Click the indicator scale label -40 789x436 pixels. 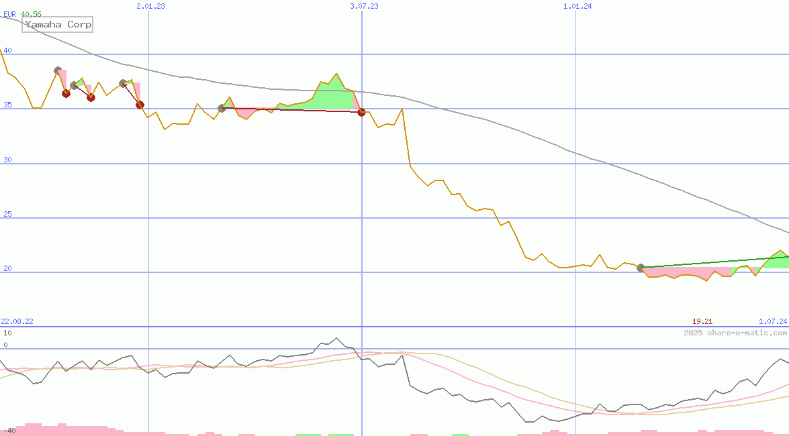[x=9, y=431]
